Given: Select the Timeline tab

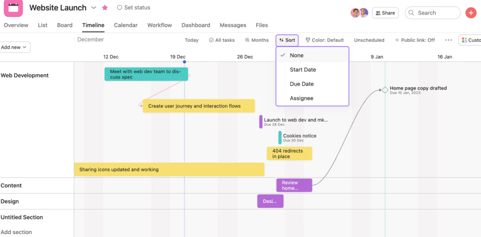Looking at the screenshot, I should [93, 25].
